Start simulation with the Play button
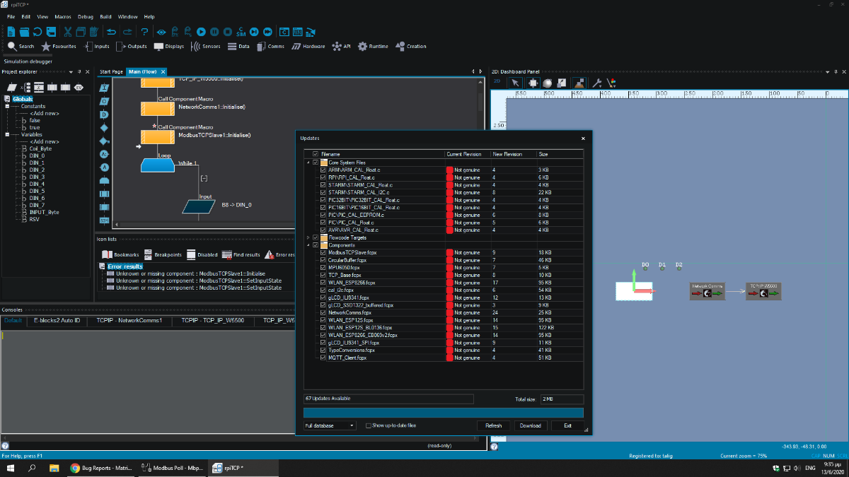 pyautogui.click(x=202, y=31)
